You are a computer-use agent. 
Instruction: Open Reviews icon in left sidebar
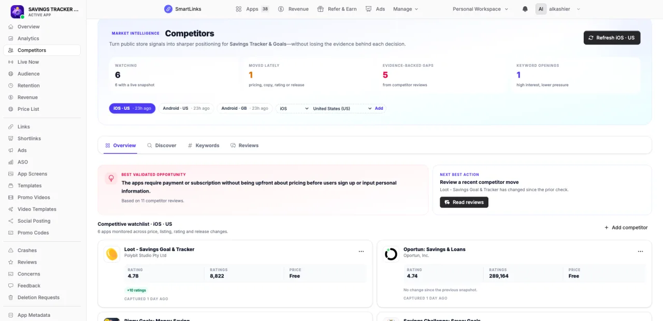pyautogui.click(x=11, y=262)
